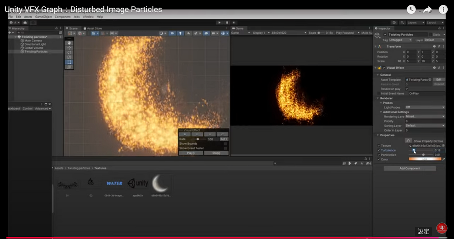This screenshot has height=239, width=454.
Task: Select the Rect transform tool
Action: 69,62
